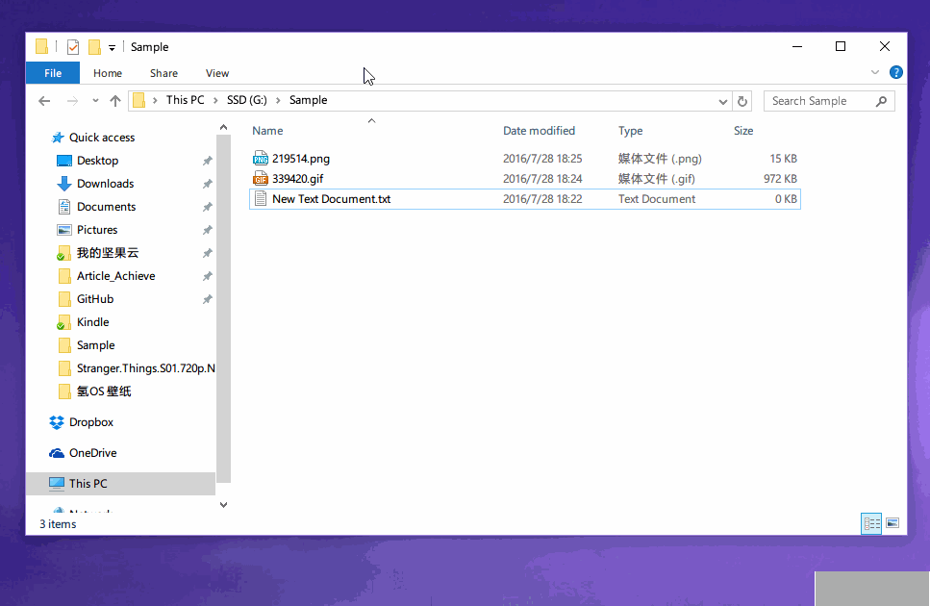Click Sample in the address bar path
This screenshot has height=606, width=930.
(x=308, y=100)
